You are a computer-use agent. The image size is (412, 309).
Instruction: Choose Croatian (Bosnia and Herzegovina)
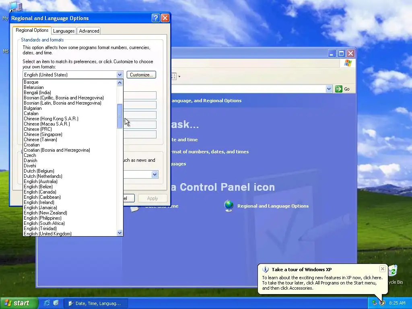70,150
